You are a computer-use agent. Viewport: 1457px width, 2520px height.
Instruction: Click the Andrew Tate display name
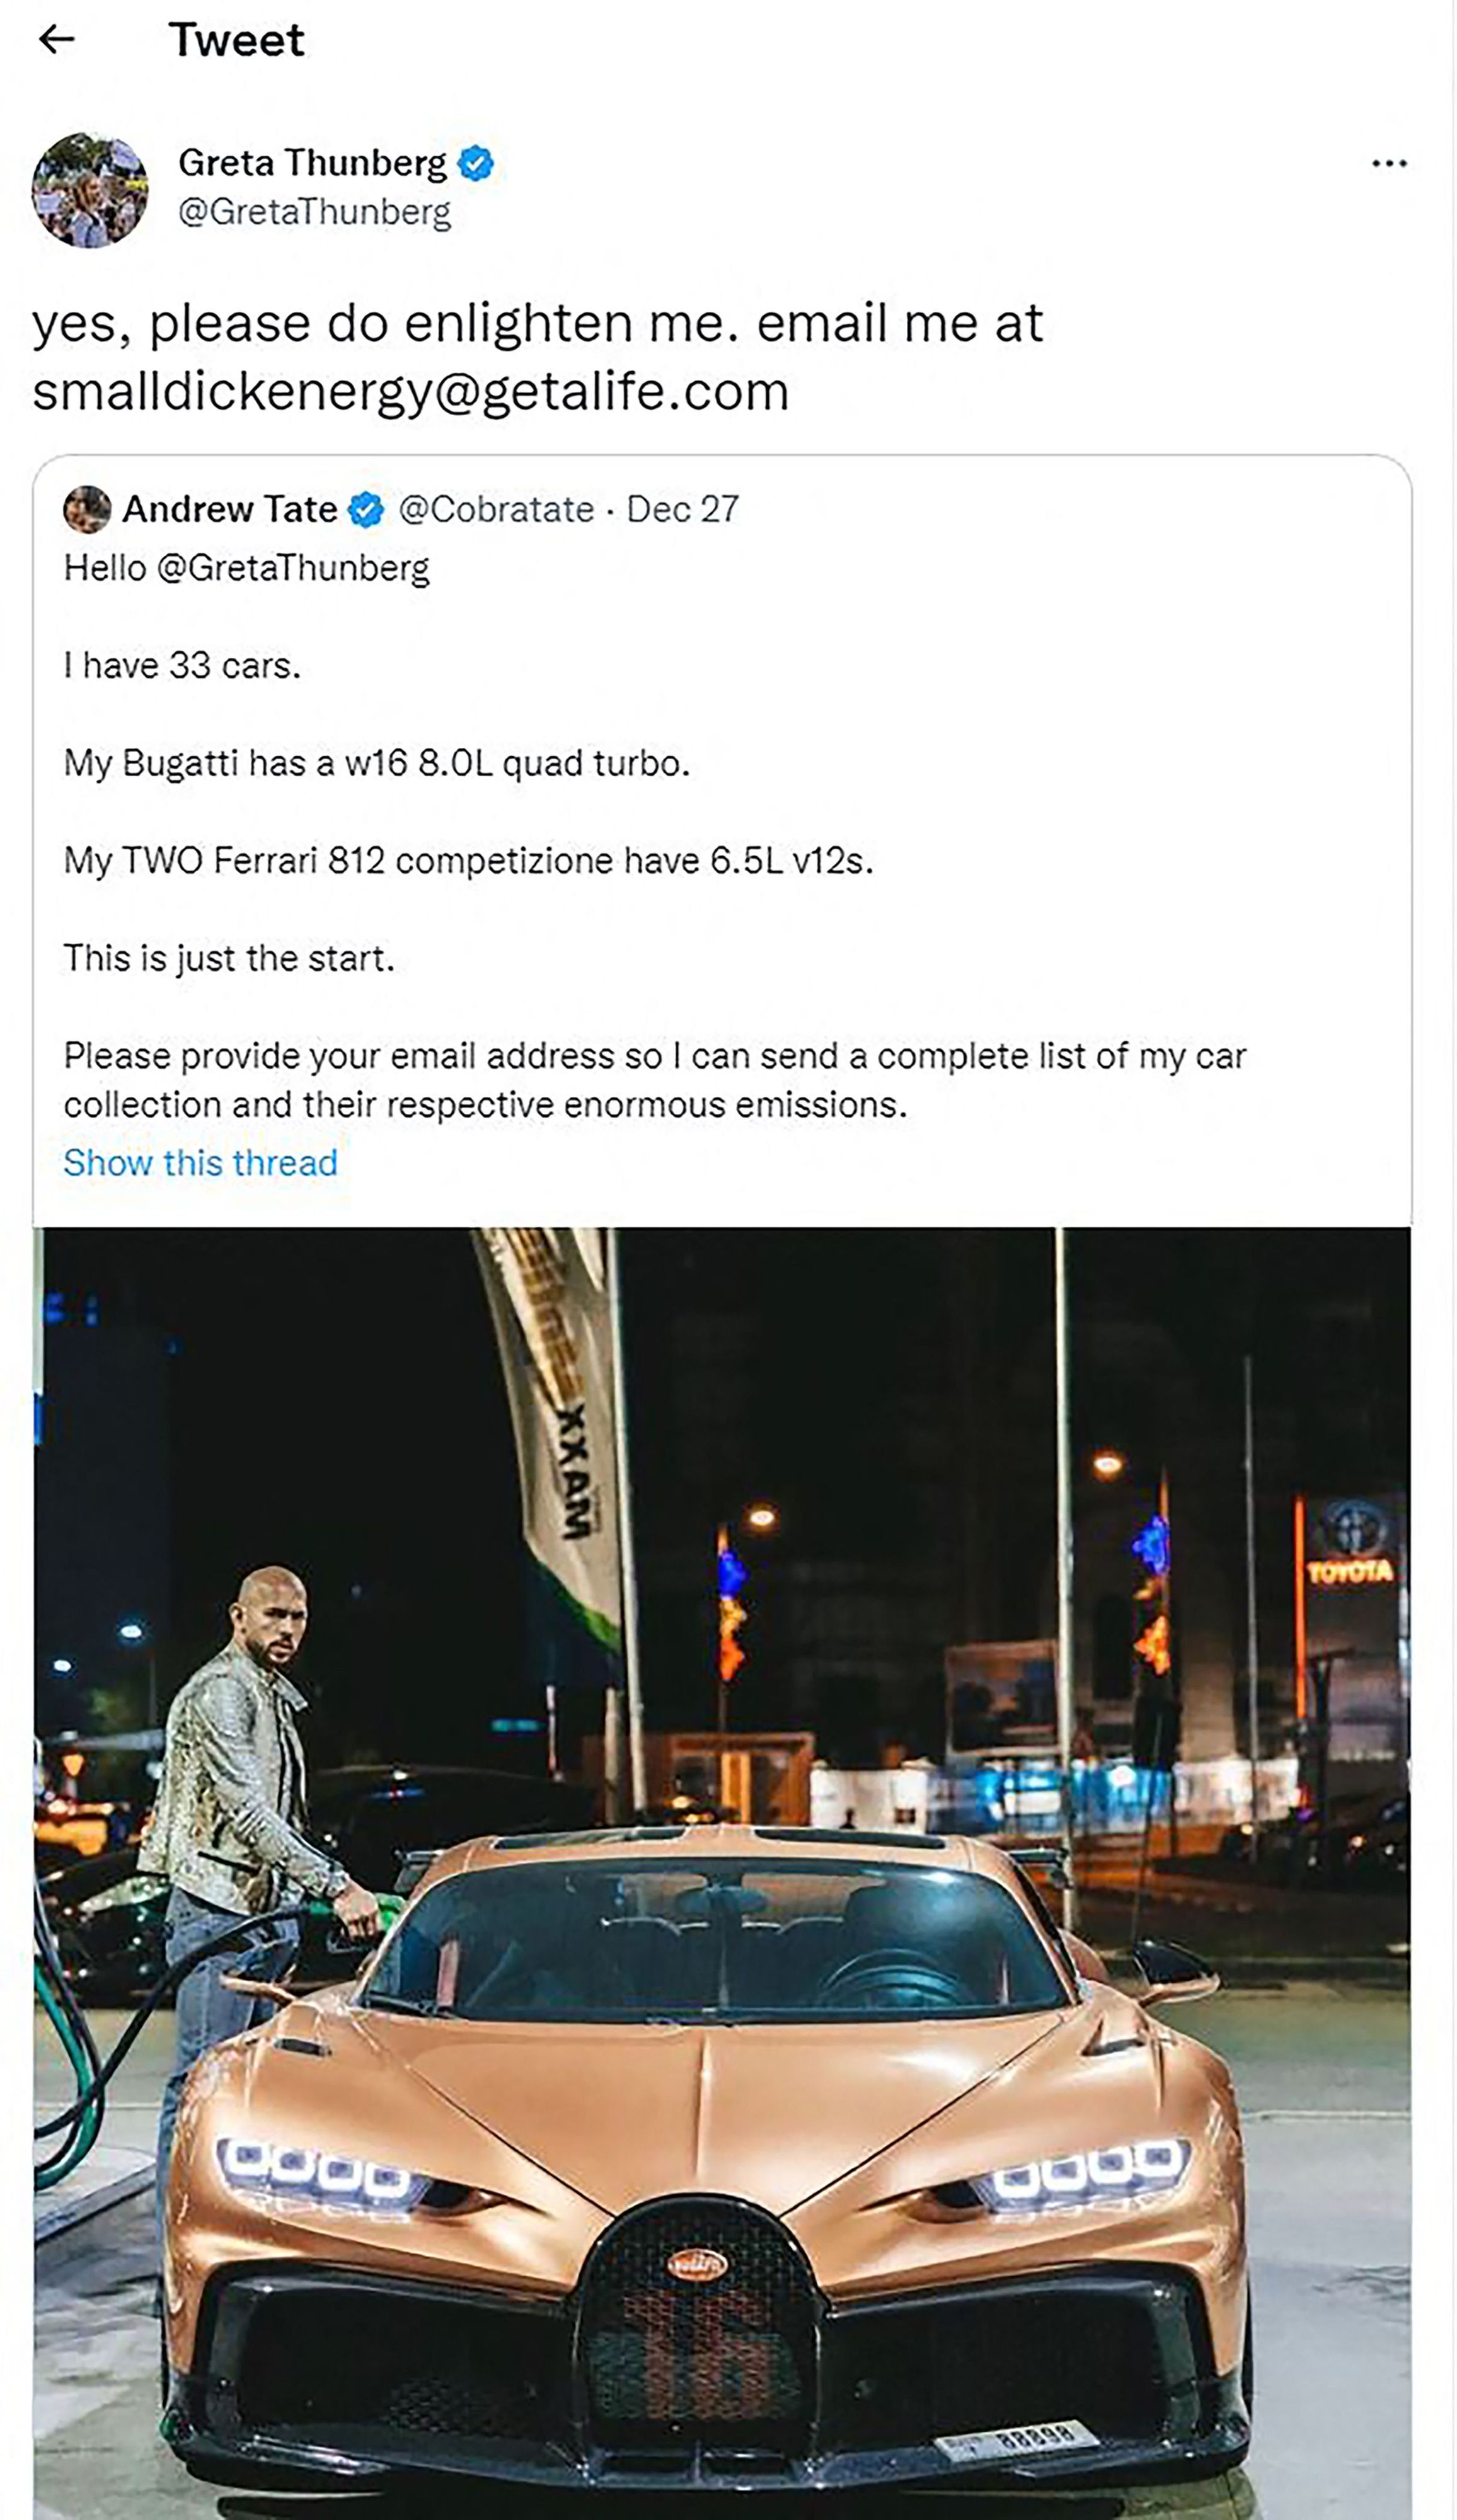click(x=229, y=510)
